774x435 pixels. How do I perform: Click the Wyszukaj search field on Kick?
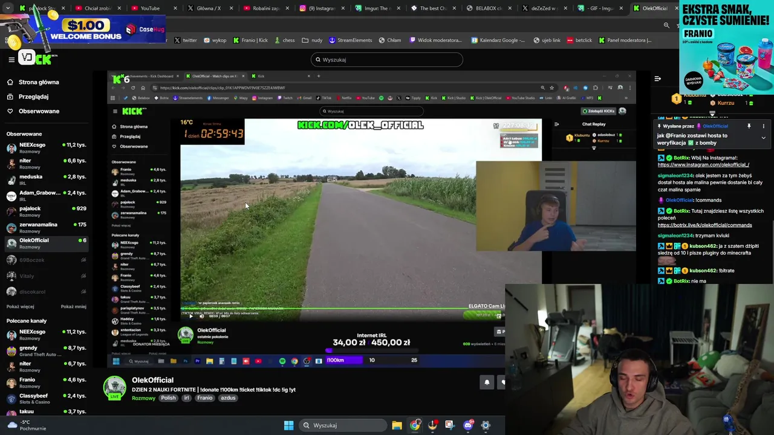[387, 60]
